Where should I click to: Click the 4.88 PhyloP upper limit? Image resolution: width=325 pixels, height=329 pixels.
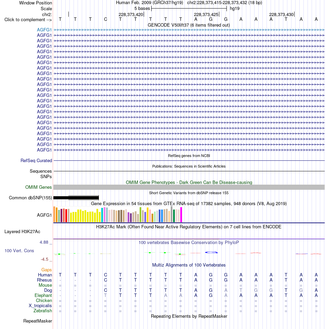(44, 242)
